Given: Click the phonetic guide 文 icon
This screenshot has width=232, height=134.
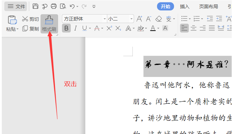Looking at the screenshot, I should click(x=169, y=19).
